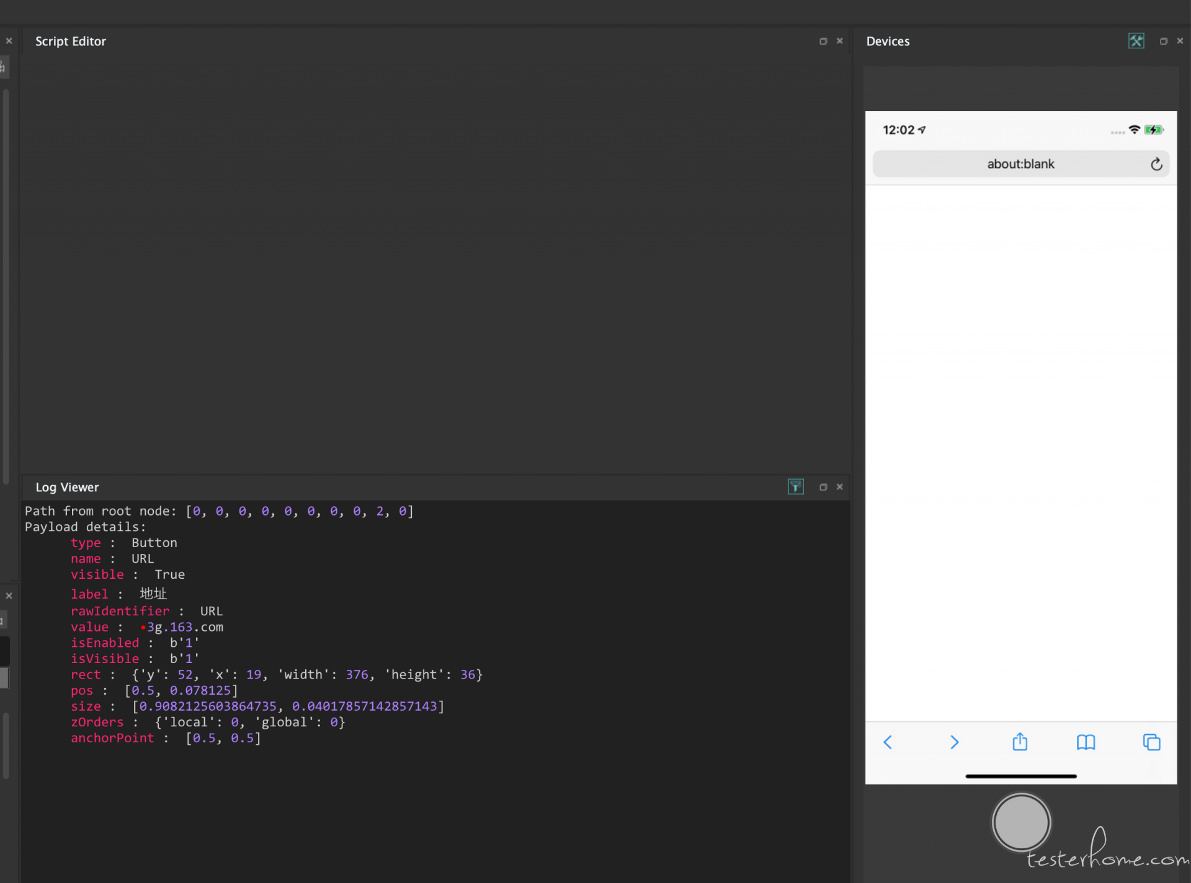Float the Log Viewer panel
This screenshot has height=883, width=1191.
(x=823, y=487)
